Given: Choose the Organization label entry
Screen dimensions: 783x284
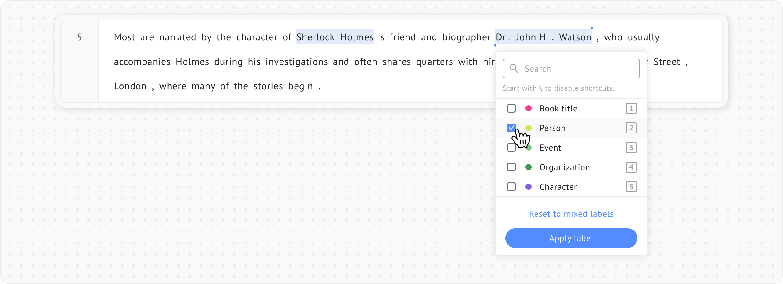Looking at the screenshot, I should click(x=564, y=167).
